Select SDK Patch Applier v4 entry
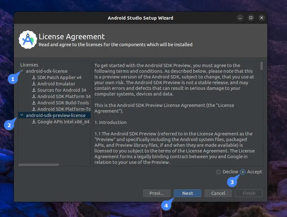Image resolution: width=287 pixels, height=217 pixels. click(x=59, y=77)
